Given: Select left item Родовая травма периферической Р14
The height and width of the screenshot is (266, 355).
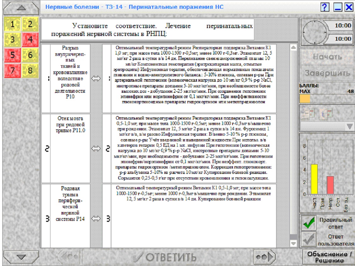Looking at the screenshot, I should (x=70, y=216).
